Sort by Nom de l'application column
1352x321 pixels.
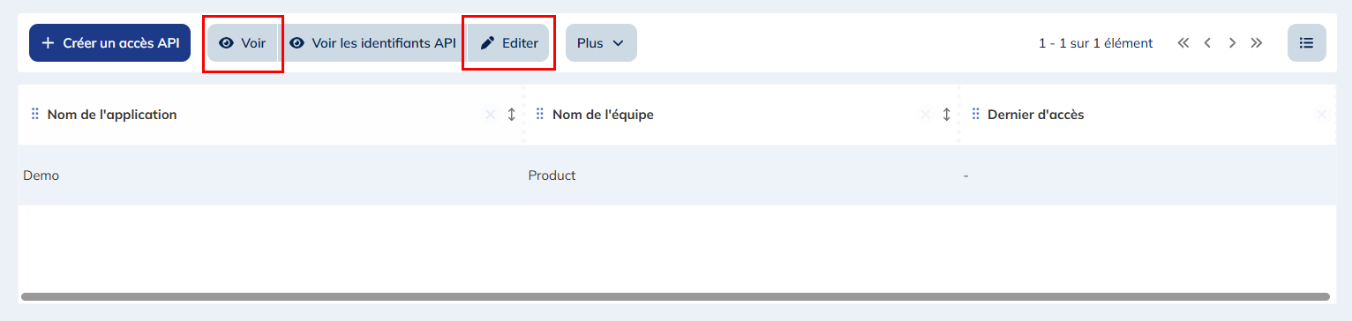tap(512, 115)
